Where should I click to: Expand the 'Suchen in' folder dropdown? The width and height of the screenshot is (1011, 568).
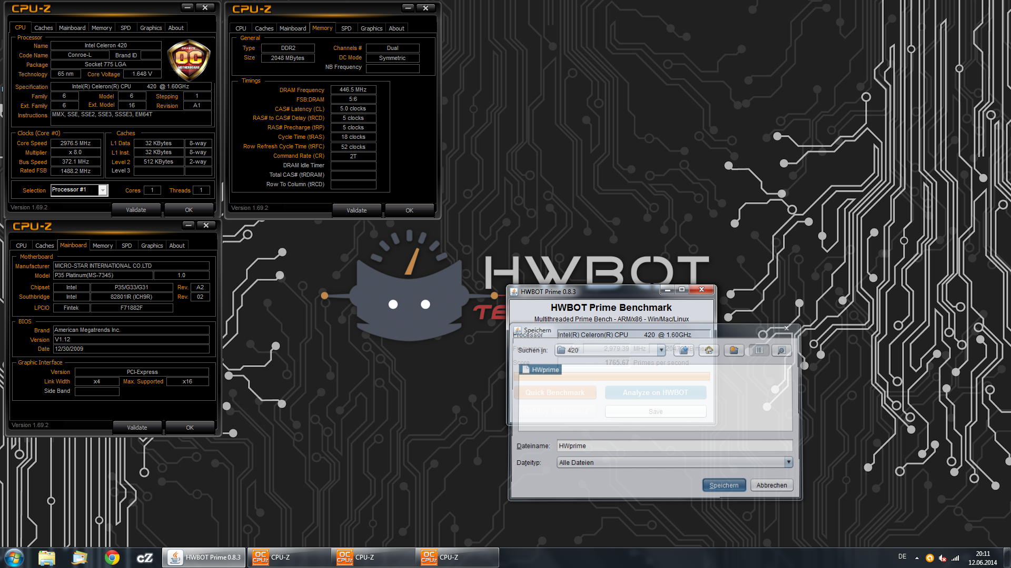[x=661, y=350]
